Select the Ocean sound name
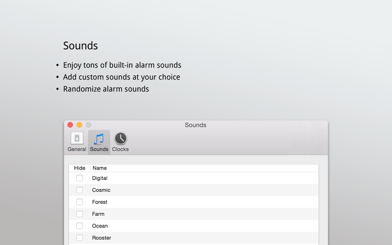The width and height of the screenshot is (392, 245). coord(100,226)
